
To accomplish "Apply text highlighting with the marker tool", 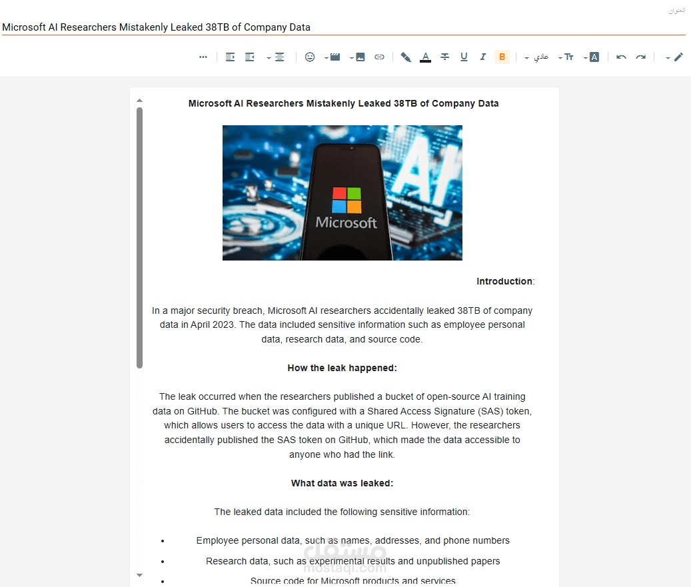I will point(405,57).
